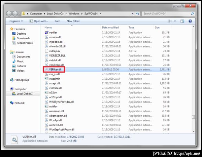Click the scroll down arrow of file list
202x157 pixels.
pos(193,131)
